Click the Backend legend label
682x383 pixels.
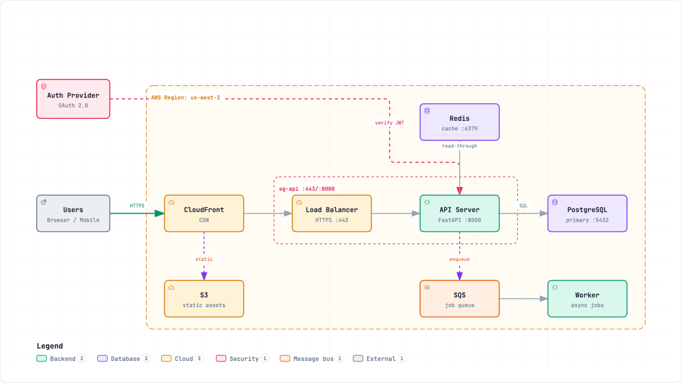tap(63, 358)
